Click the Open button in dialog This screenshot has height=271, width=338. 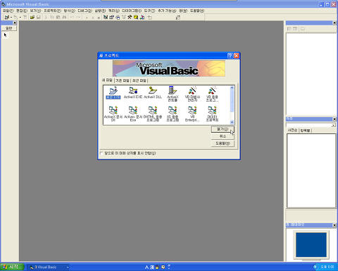point(223,129)
